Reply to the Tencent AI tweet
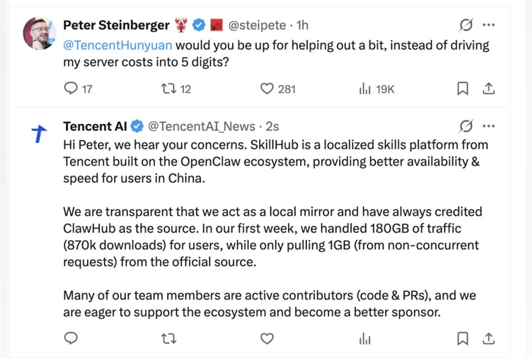 71,338
